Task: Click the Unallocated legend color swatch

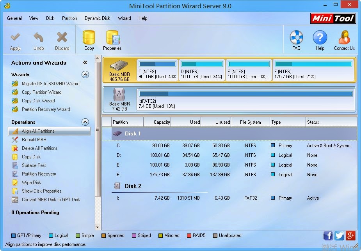Action: pyautogui.click(x=215, y=235)
